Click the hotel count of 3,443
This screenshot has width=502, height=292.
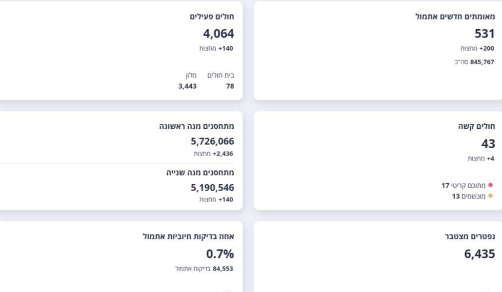(187, 86)
